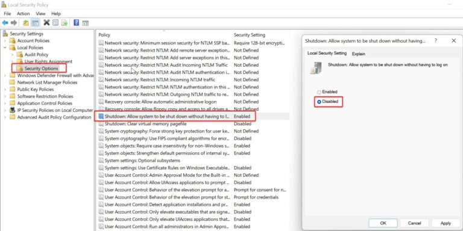Click the server icon in the Shutdown dialog
Image resolution: width=463 pixels, height=231 pixels.
(x=316, y=68)
